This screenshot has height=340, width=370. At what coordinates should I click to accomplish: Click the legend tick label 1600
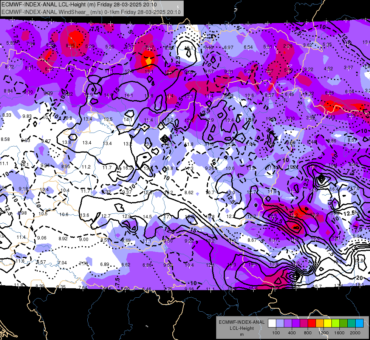coord(339,333)
